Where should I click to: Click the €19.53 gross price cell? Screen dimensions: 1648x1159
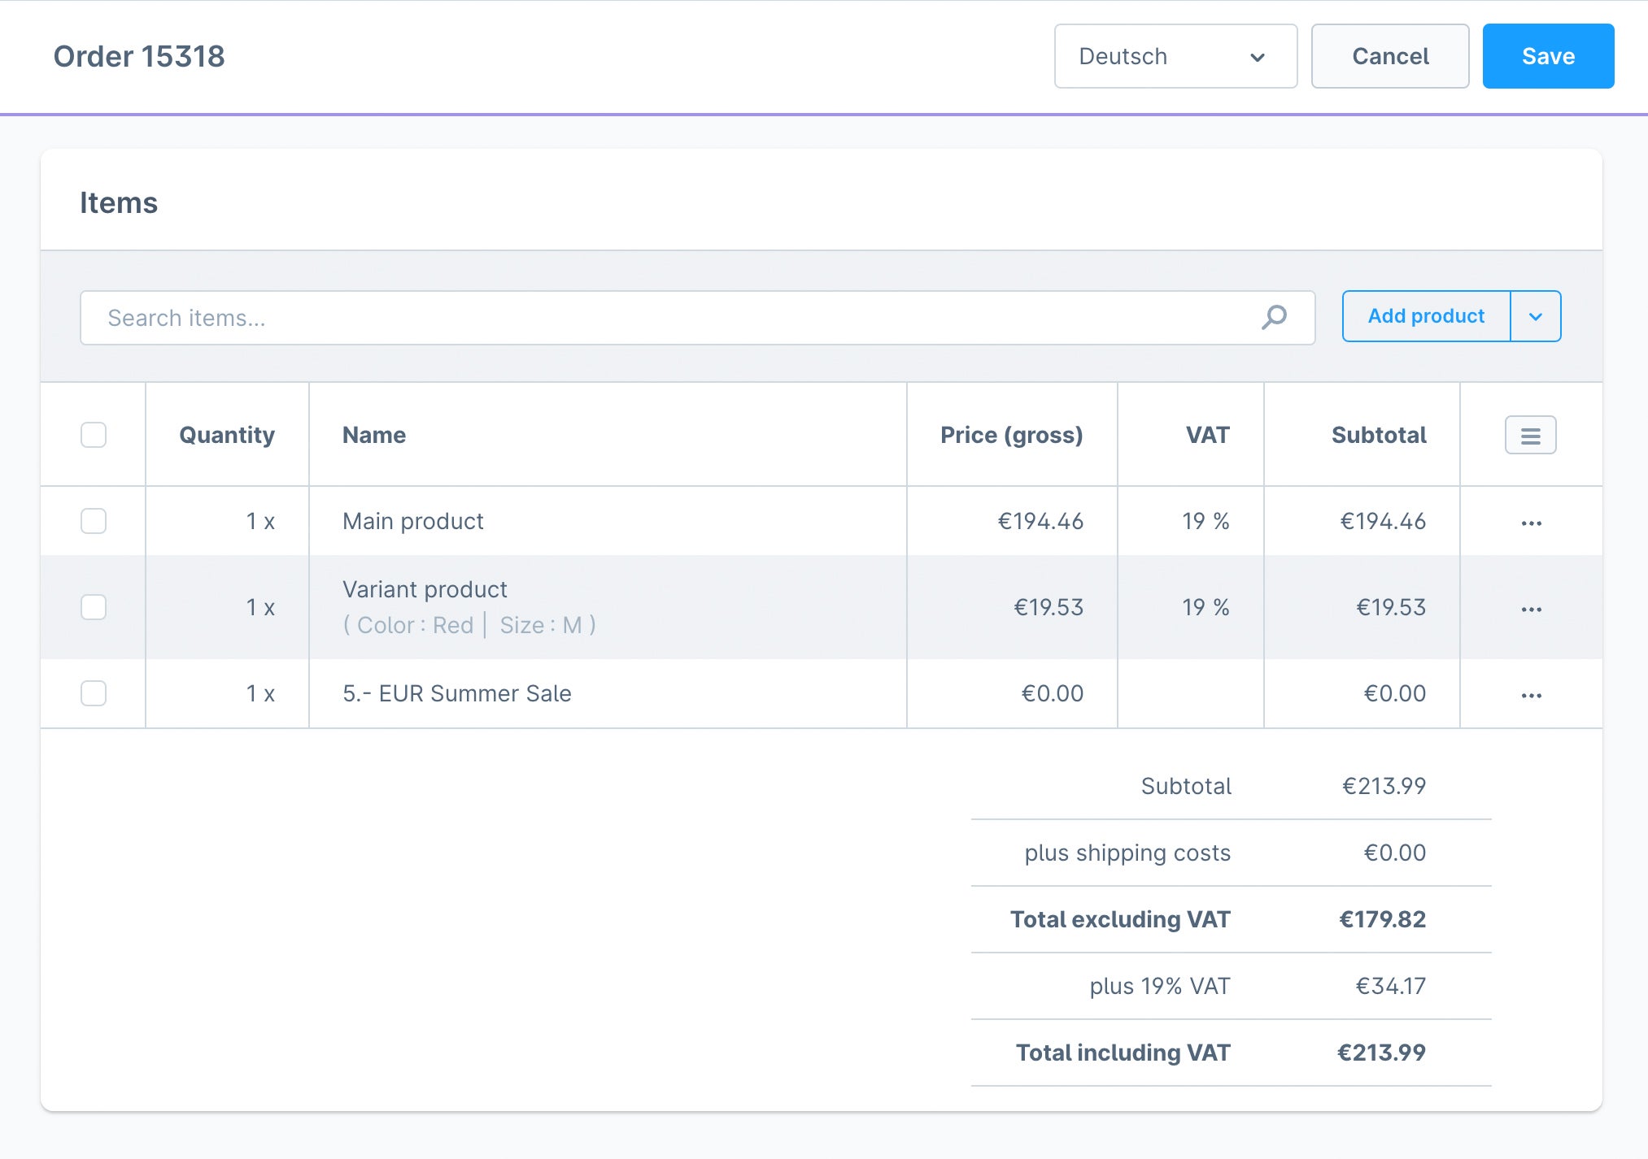tap(1049, 607)
